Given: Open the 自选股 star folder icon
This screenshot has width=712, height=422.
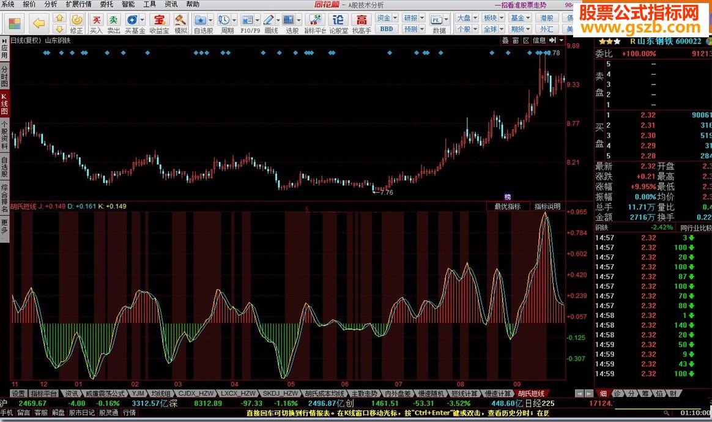Looking at the screenshot, I should pos(200,20).
